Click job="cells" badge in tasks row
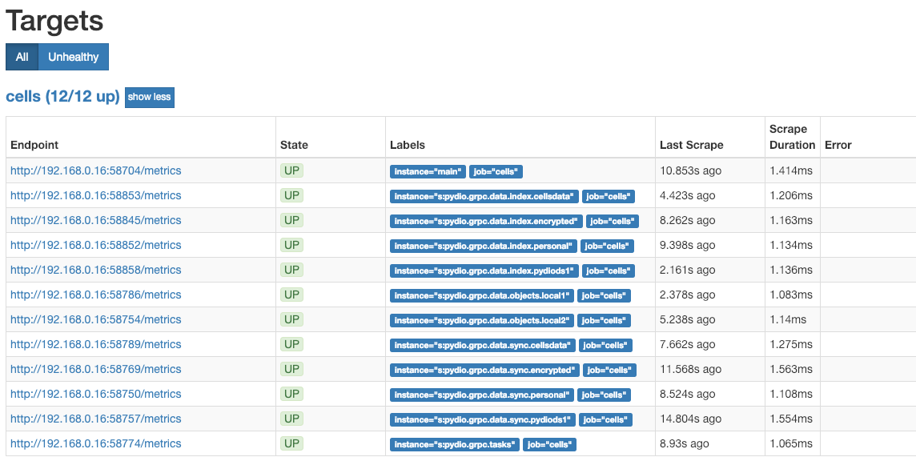 point(550,444)
